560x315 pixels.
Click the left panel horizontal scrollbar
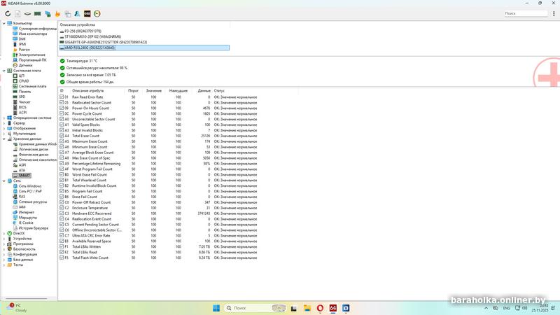point(26,299)
